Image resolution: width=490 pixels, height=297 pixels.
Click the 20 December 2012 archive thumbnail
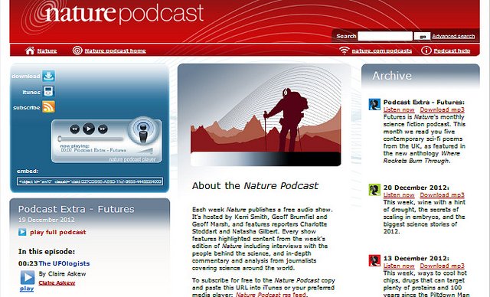(374, 190)
